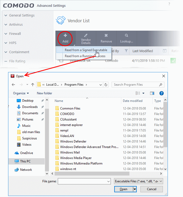Select Pictures in navigation pane
The width and height of the screenshot is (183, 197).
[x=27, y=119]
